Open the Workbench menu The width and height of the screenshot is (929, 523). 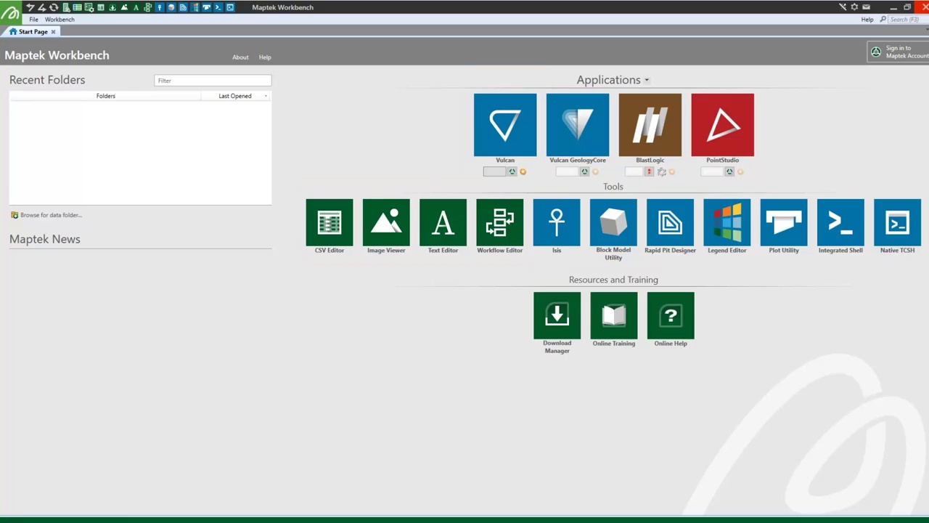coord(60,20)
